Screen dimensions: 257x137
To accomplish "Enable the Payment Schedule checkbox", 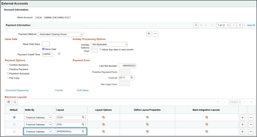I will pyautogui.click(x=8, y=74).
